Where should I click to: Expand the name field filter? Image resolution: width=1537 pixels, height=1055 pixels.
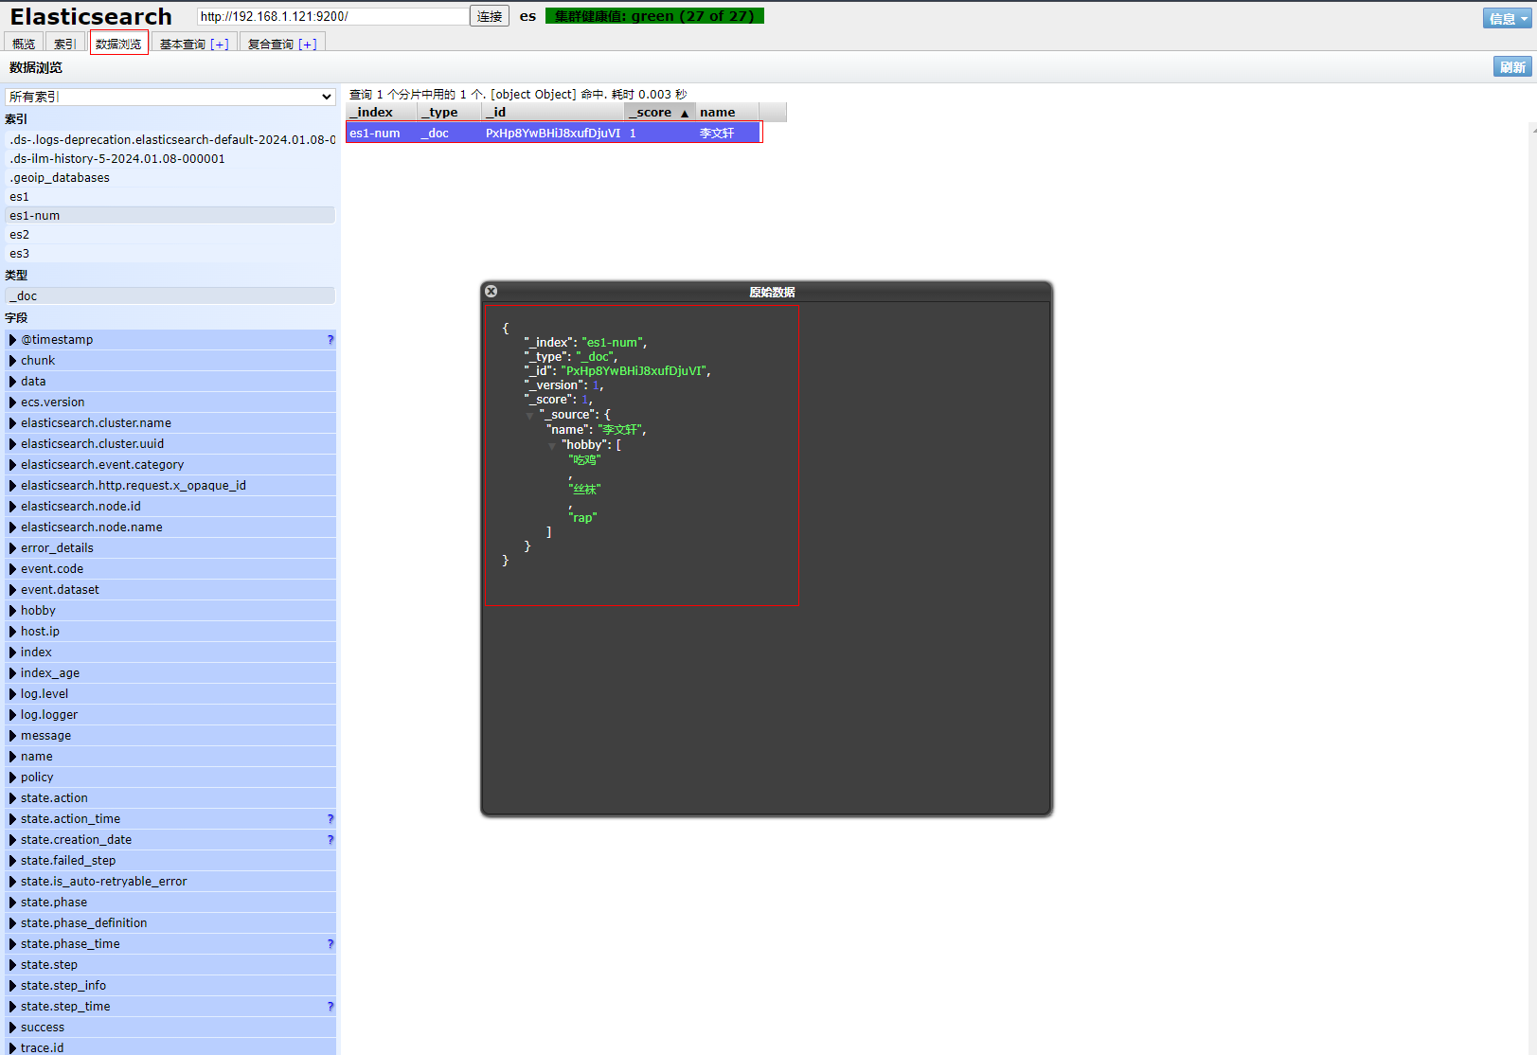pyautogui.click(x=13, y=757)
